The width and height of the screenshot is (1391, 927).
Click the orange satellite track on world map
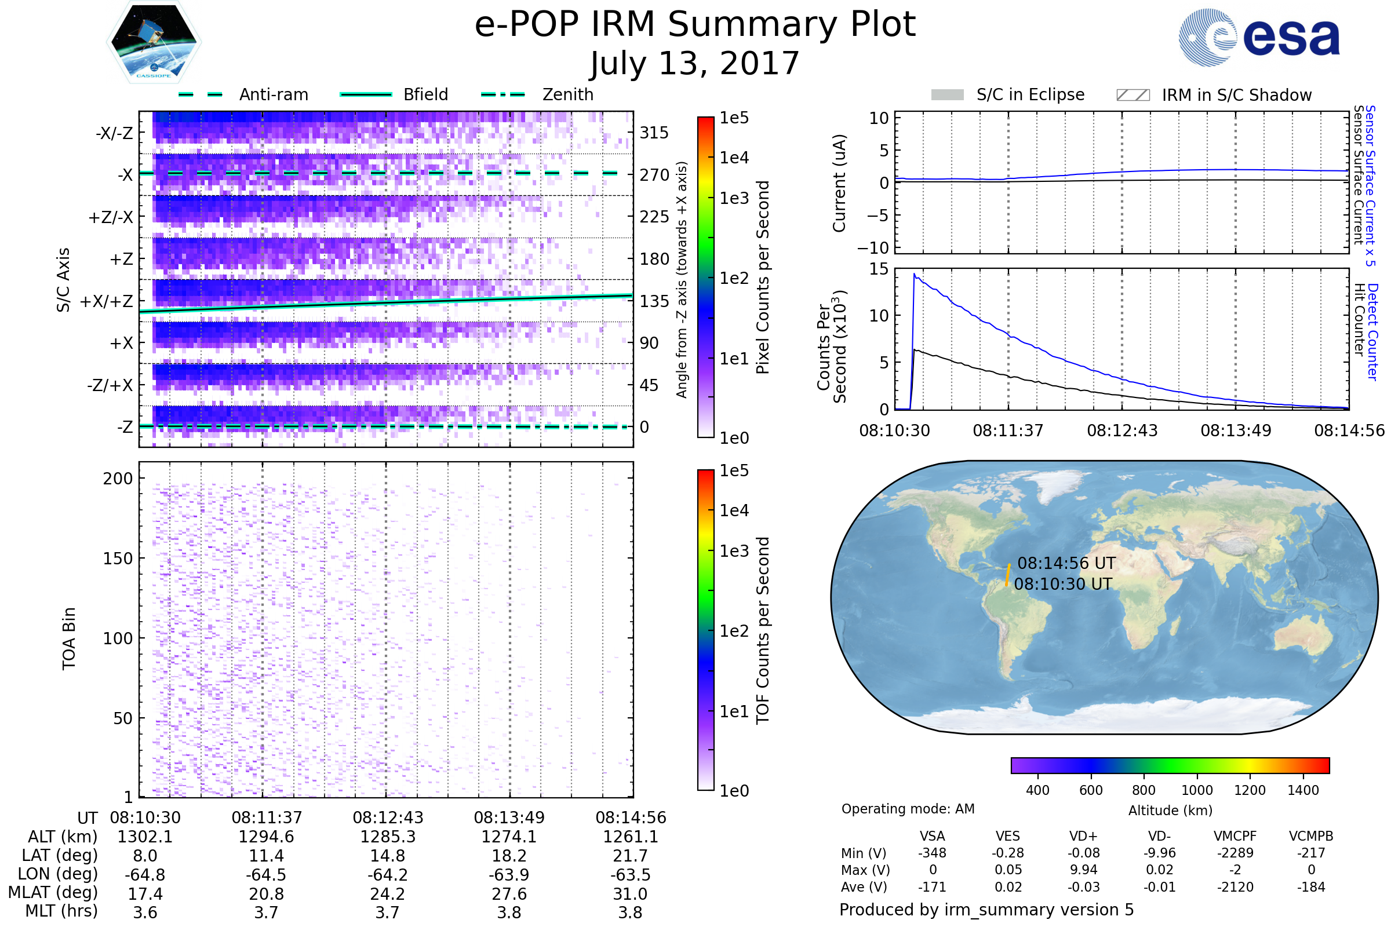coord(1007,575)
